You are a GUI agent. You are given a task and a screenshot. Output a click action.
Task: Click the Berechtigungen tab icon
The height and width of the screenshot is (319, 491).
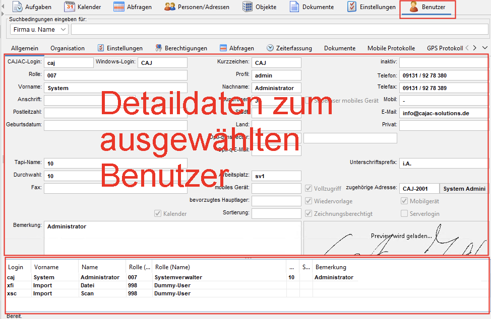point(159,48)
